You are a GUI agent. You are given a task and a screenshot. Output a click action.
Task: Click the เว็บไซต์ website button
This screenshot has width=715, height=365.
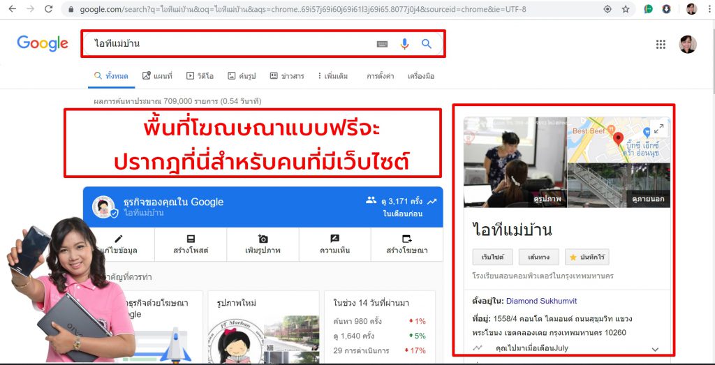tap(492, 258)
